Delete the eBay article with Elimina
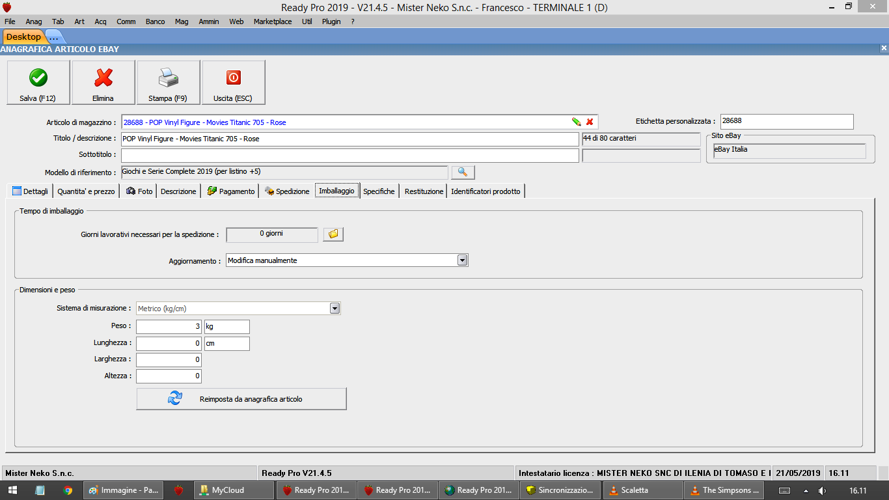Viewport: 889px width, 500px height. point(103,83)
